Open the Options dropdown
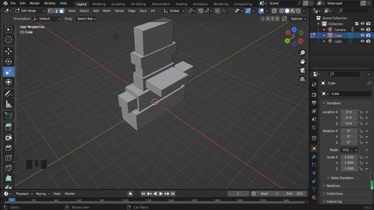This screenshot has height=210, width=374. (x=298, y=19)
